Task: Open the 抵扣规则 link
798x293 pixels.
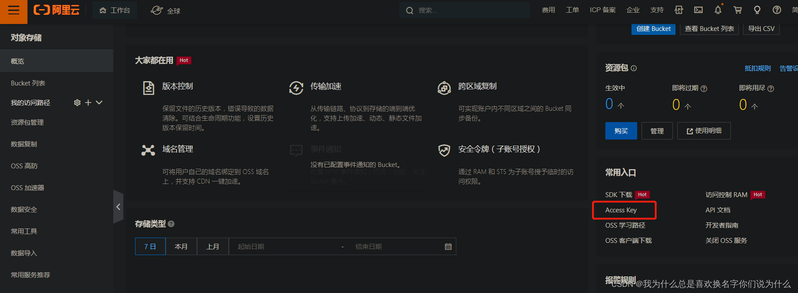Action: pos(757,68)
